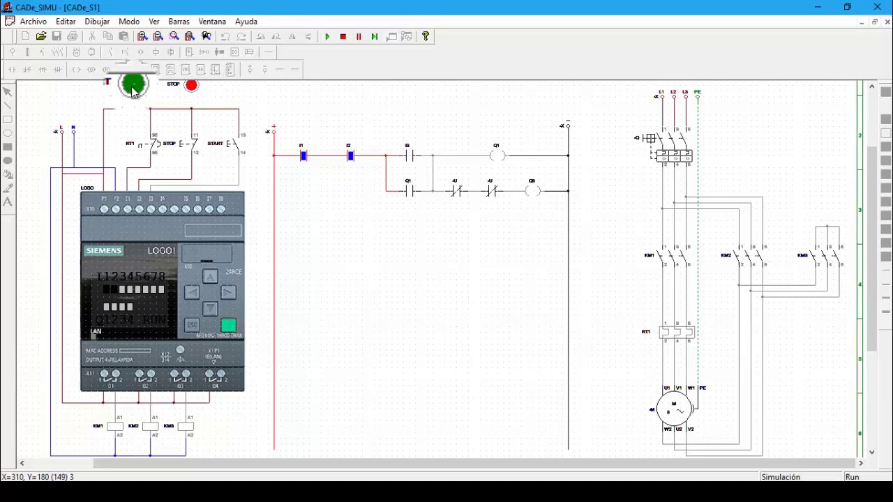Zoom in with the magnifier plus icon

click(142, 36)
